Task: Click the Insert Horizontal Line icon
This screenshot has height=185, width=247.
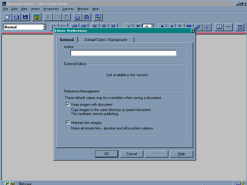Action: point(228,27)
